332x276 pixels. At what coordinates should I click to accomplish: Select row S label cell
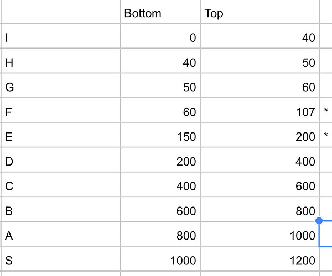(x=60, y=258)
